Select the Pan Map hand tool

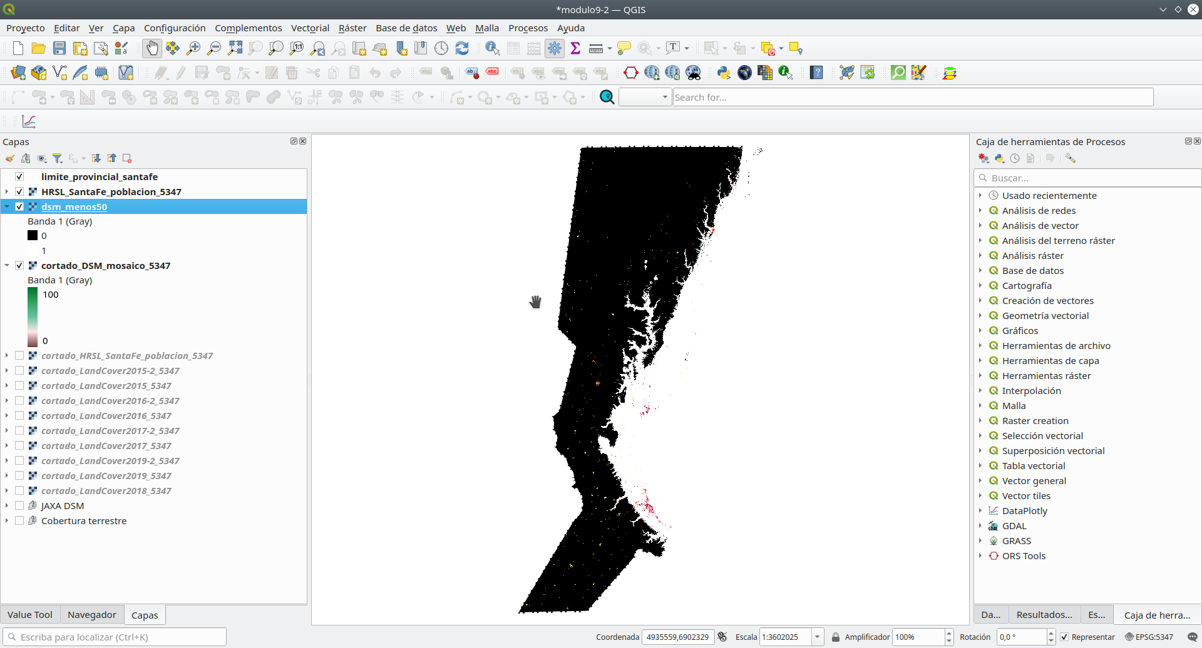152,48
